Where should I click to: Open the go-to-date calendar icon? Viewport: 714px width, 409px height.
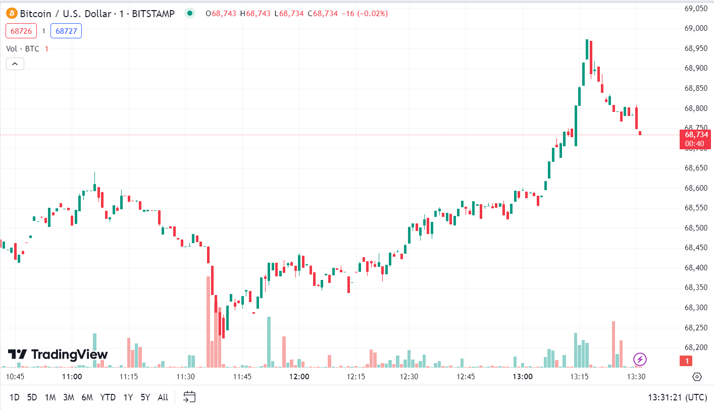189,397
